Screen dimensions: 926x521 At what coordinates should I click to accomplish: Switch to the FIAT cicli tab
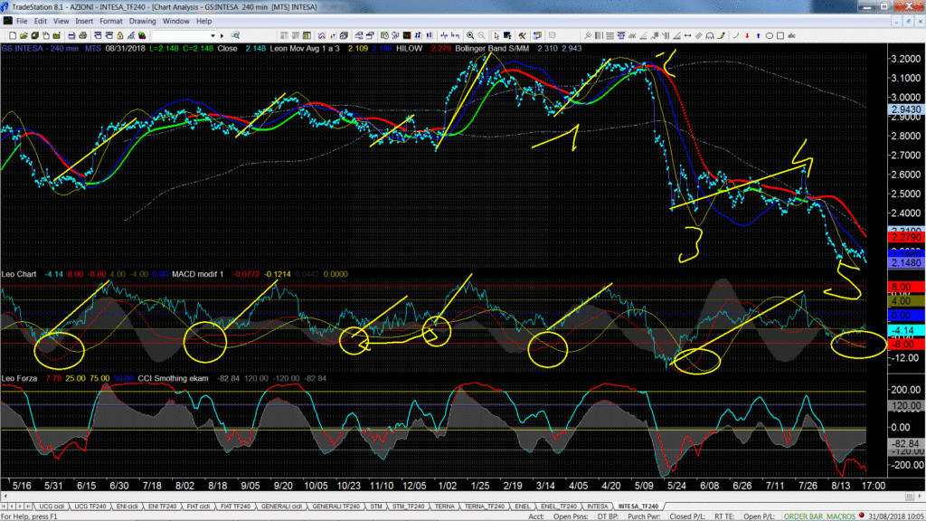pos(198,507)
